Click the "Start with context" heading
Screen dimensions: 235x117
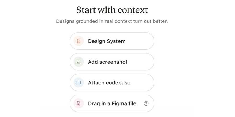click(112, 10)
